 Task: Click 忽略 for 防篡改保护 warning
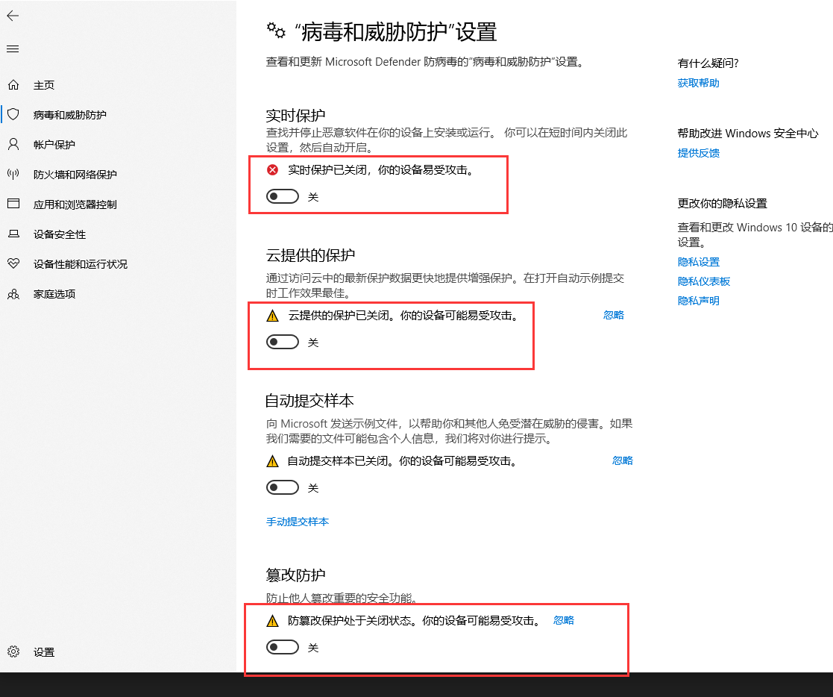pos(564,620)
